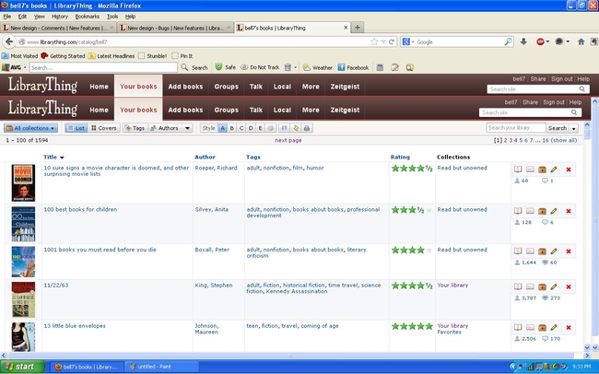Delete 1001 books you must read red X
This screenshot has height=374, width=599.
click(x=569, y=251)
